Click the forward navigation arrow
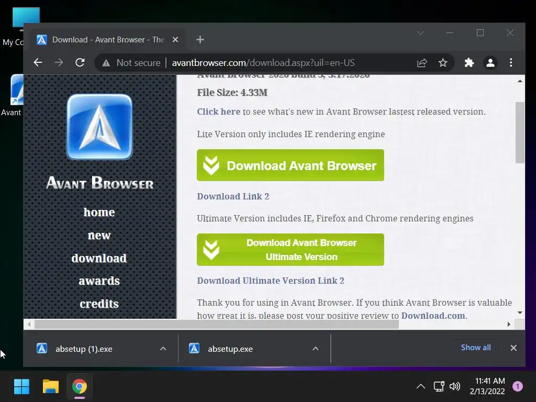This screenshot has height=402, width=536. pos(59,63)
